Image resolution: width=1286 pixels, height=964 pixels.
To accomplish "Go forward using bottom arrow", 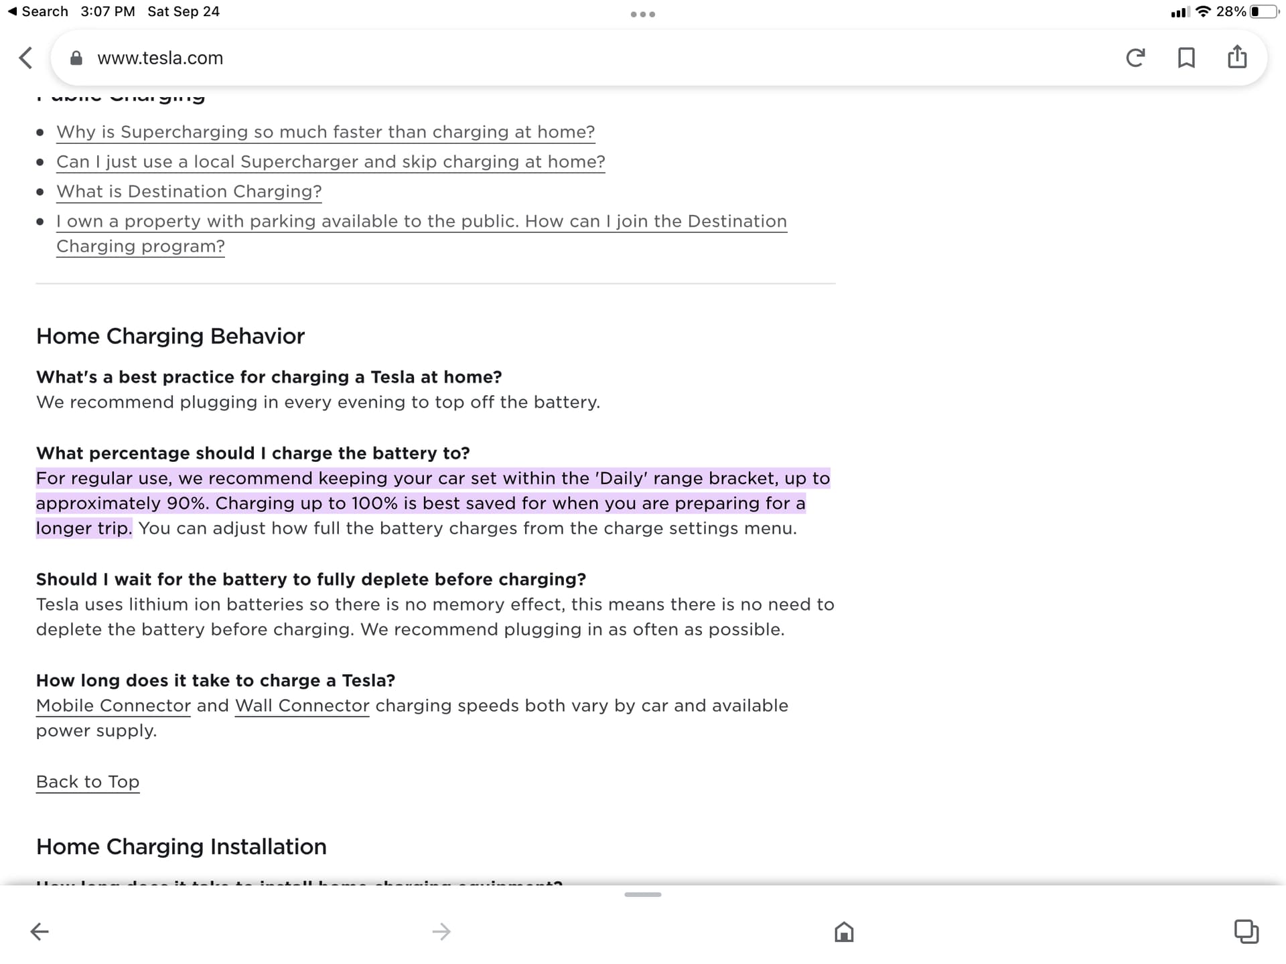I will coord(441,931).
